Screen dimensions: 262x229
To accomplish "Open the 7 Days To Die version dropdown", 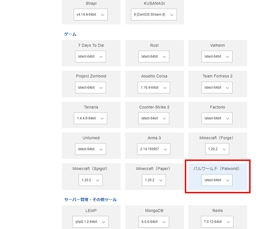I will point(91,57).
